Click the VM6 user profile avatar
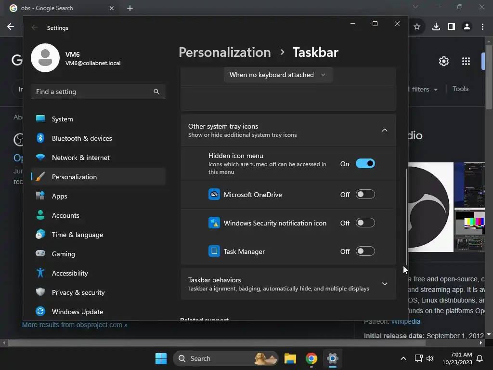The height and width of the screenshot is (370, 493). (45, 58)
